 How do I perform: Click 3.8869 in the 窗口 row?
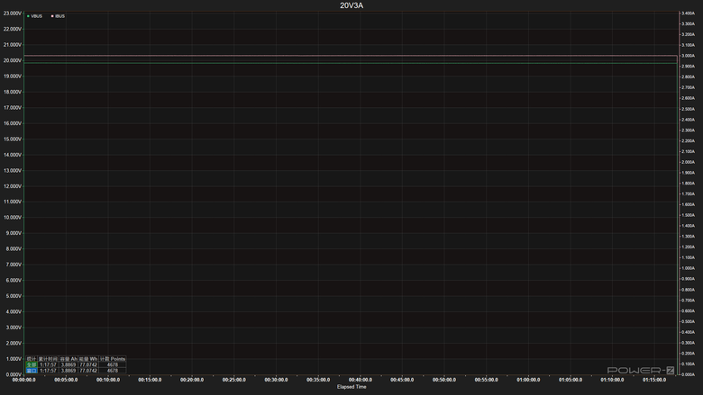(68, 371)
